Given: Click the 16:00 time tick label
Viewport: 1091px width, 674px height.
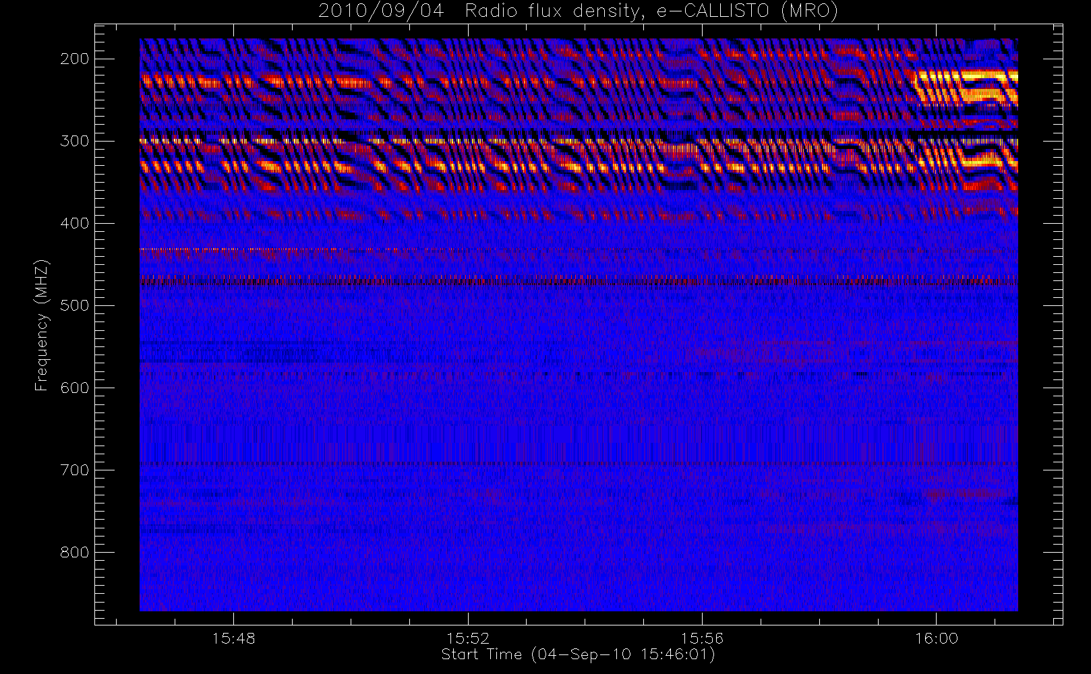Looking at the screenshot, I should [x=936, y=638].
